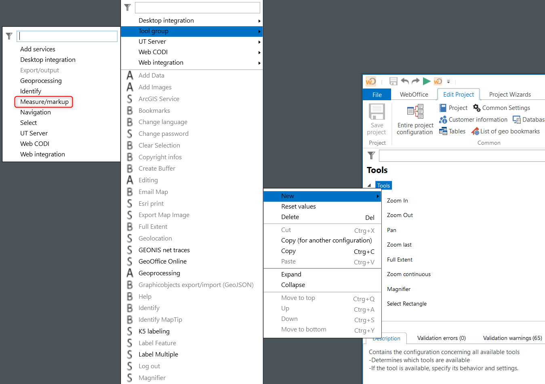Select Web CODI in the left list
Screen dimensions: 545x384
[x=35, y=144]
